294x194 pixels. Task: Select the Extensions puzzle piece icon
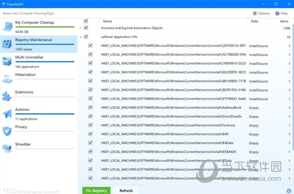pos(7,96)
